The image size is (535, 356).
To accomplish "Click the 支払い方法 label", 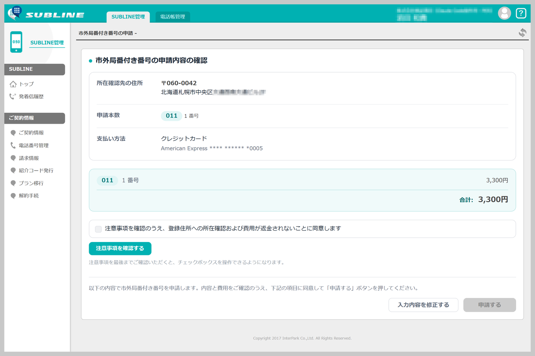I will (111, 138).
